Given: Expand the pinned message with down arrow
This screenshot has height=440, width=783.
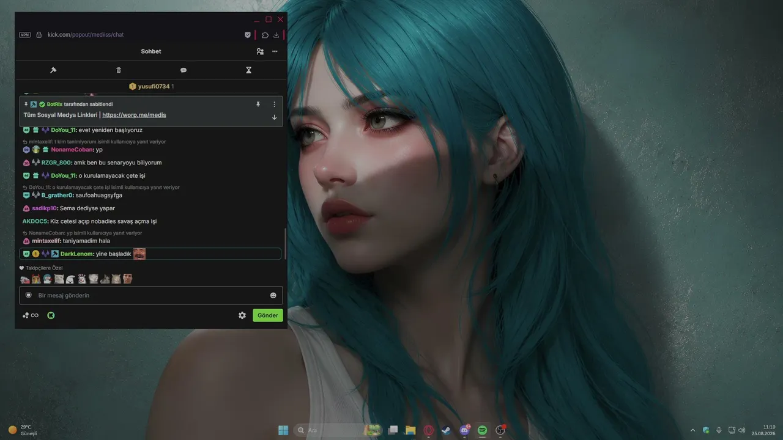Looking at the screenshot, I should [274, 117].
